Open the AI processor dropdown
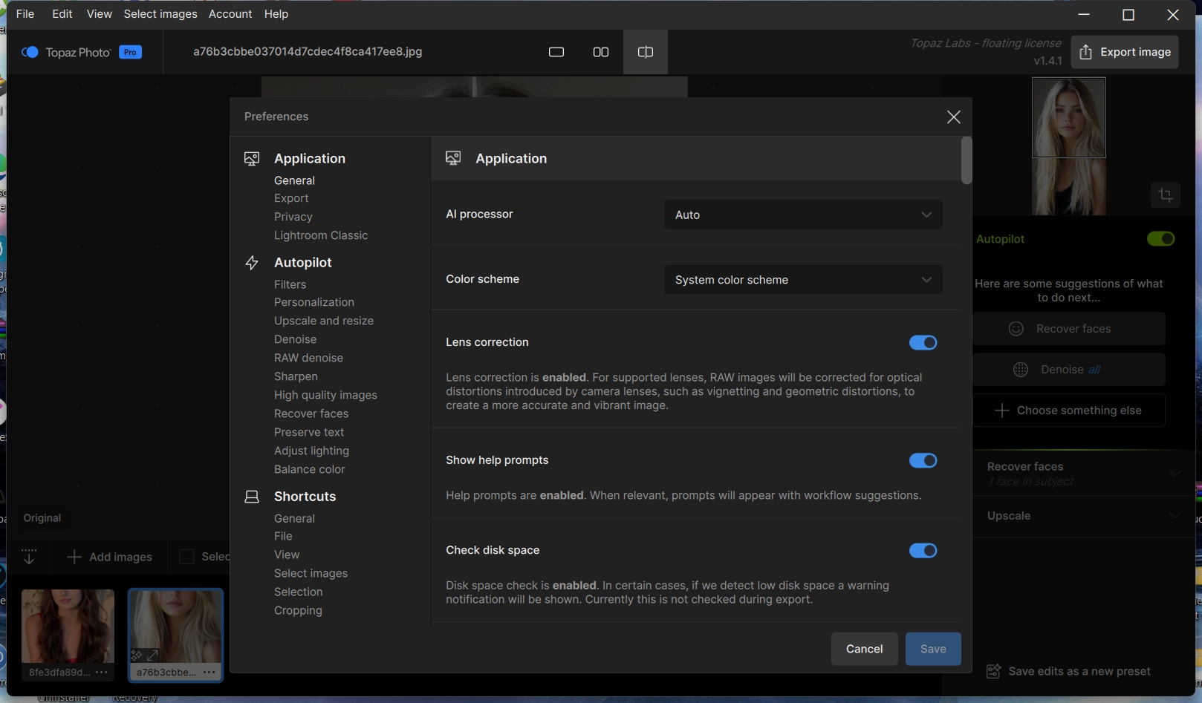This screenshot has width=1202, height=703. pos(802,215)
